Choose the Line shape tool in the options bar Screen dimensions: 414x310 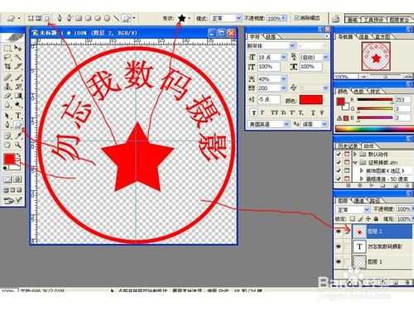117,18
